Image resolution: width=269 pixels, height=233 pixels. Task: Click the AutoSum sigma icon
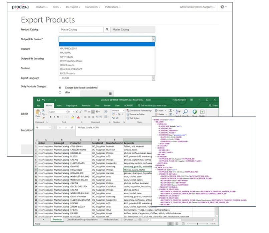[171, 110]
